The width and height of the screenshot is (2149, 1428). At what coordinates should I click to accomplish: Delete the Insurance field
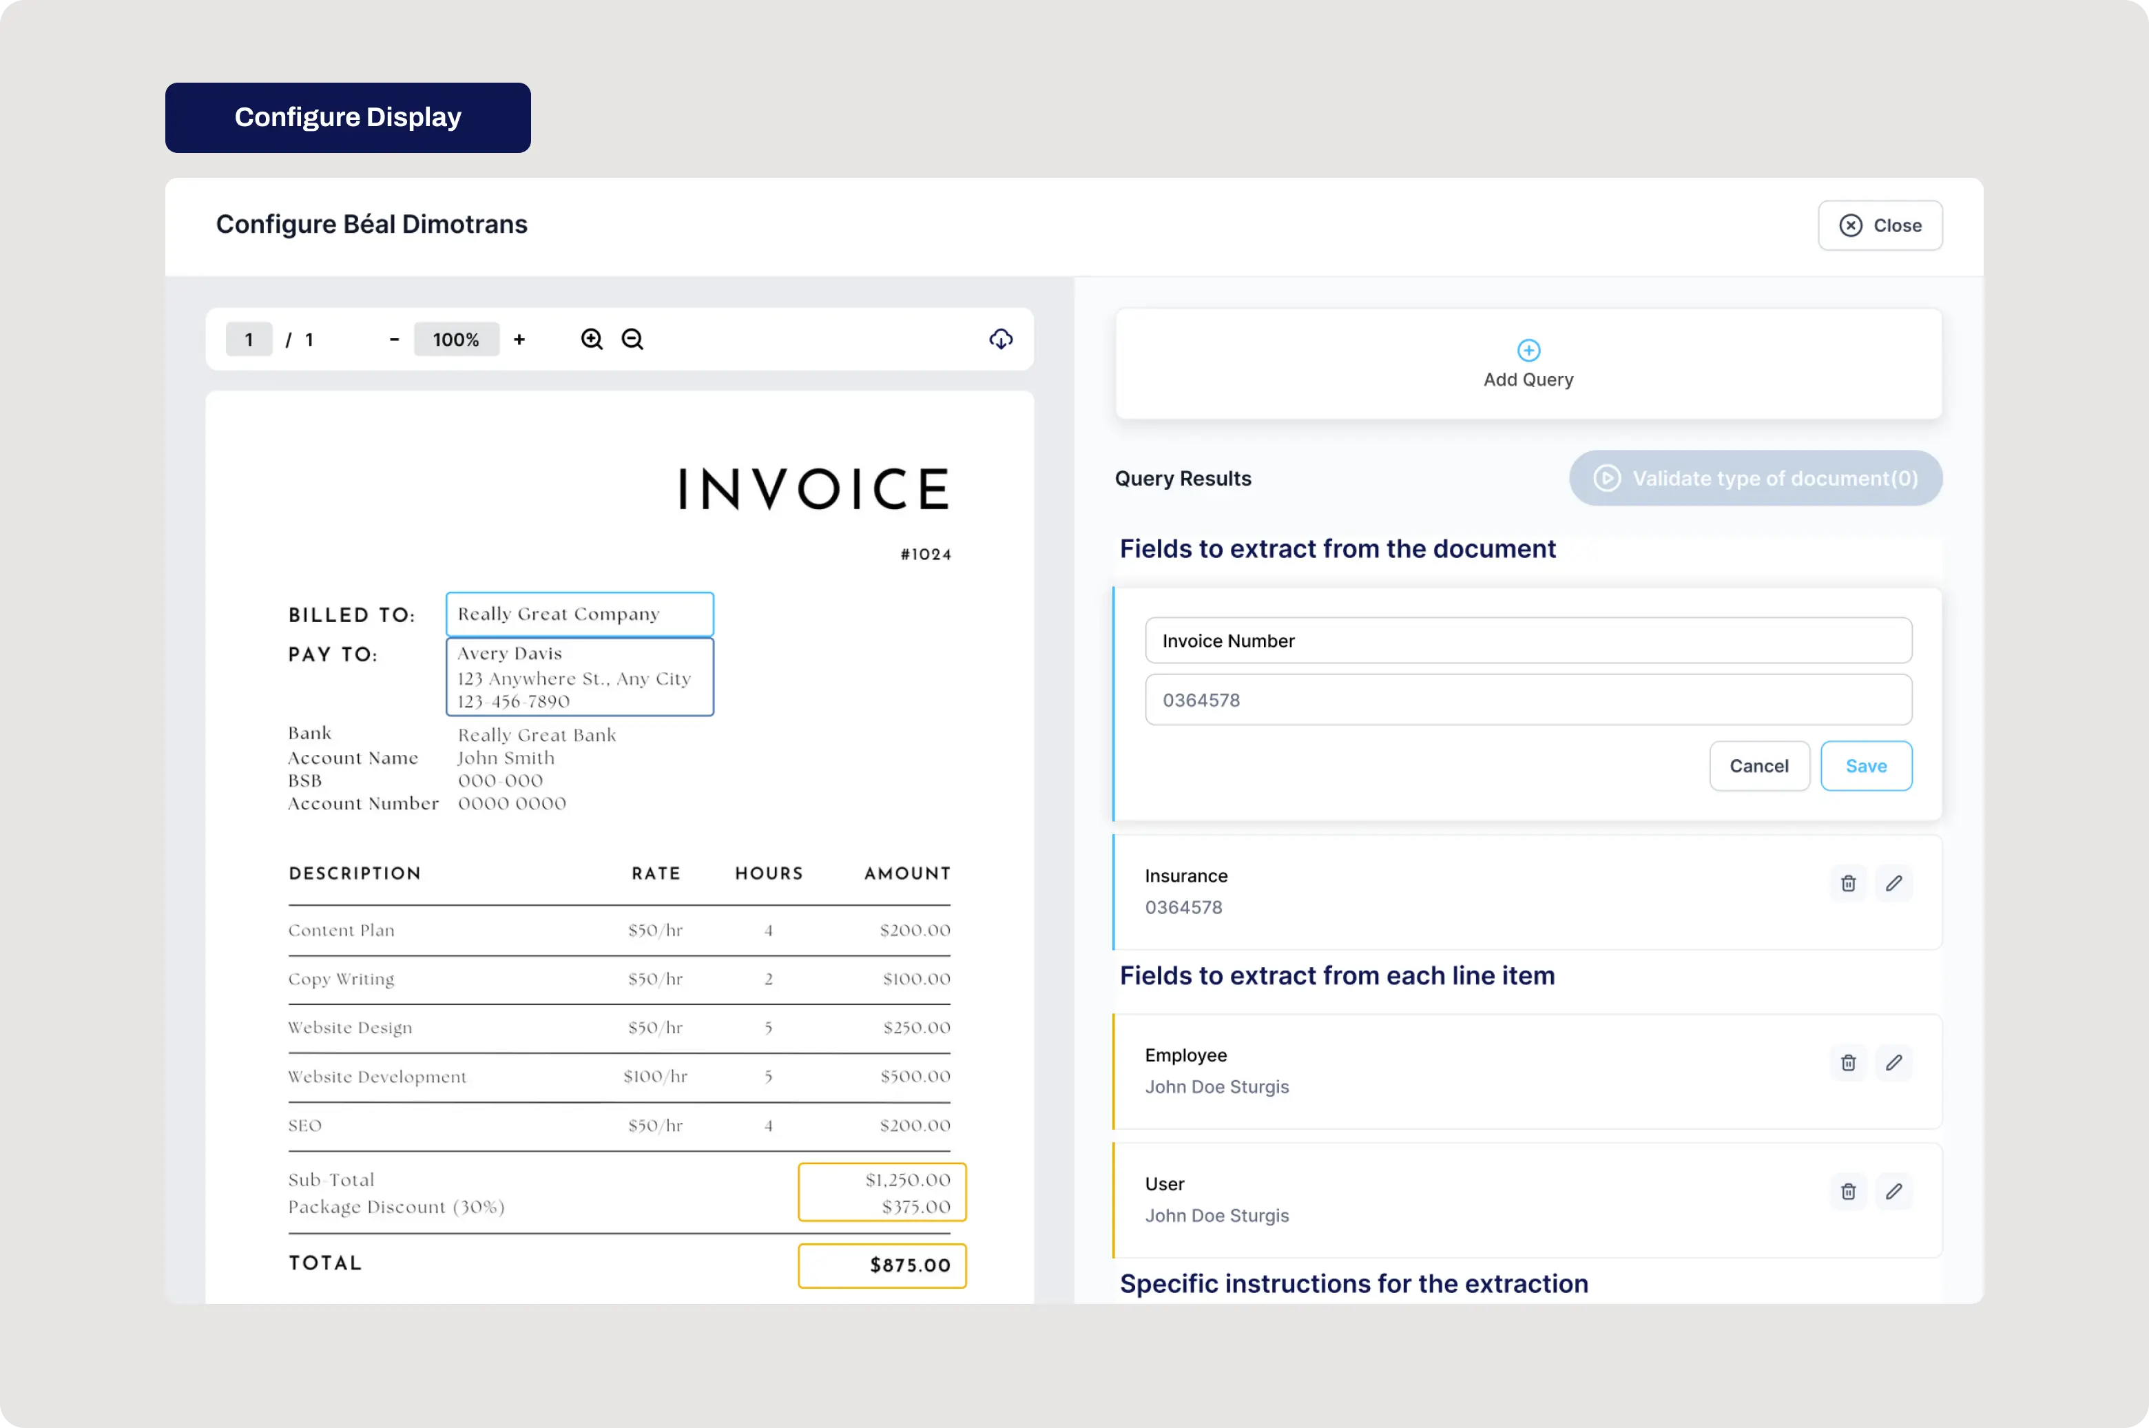(x=1847, y=883)
